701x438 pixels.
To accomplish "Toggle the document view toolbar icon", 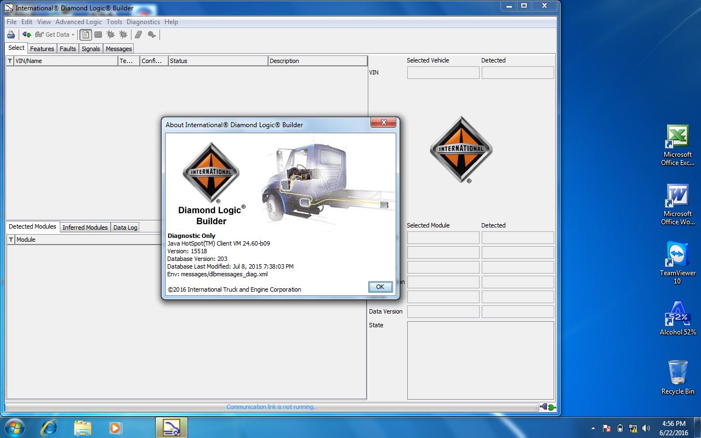I will [x=86, y=35].
